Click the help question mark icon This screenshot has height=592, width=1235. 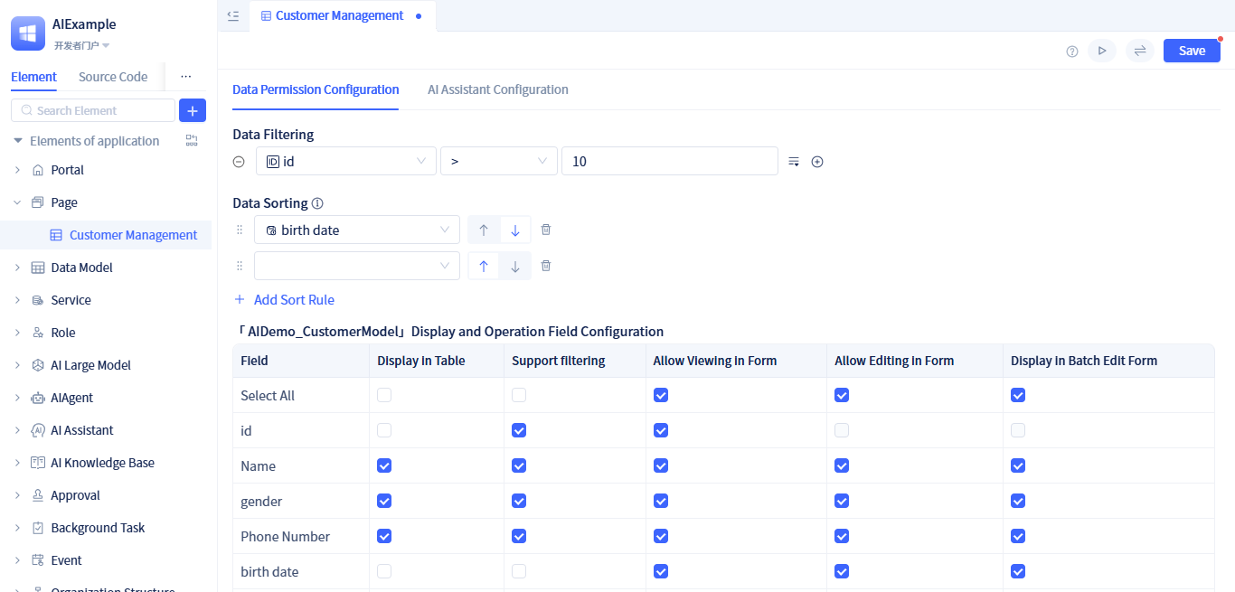1072,52
